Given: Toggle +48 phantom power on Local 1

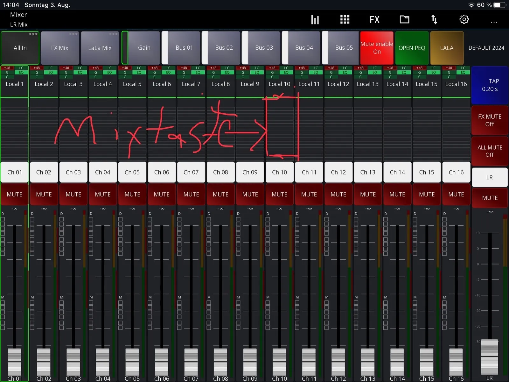Looking at the screenshot, I should tap(7, 68).
